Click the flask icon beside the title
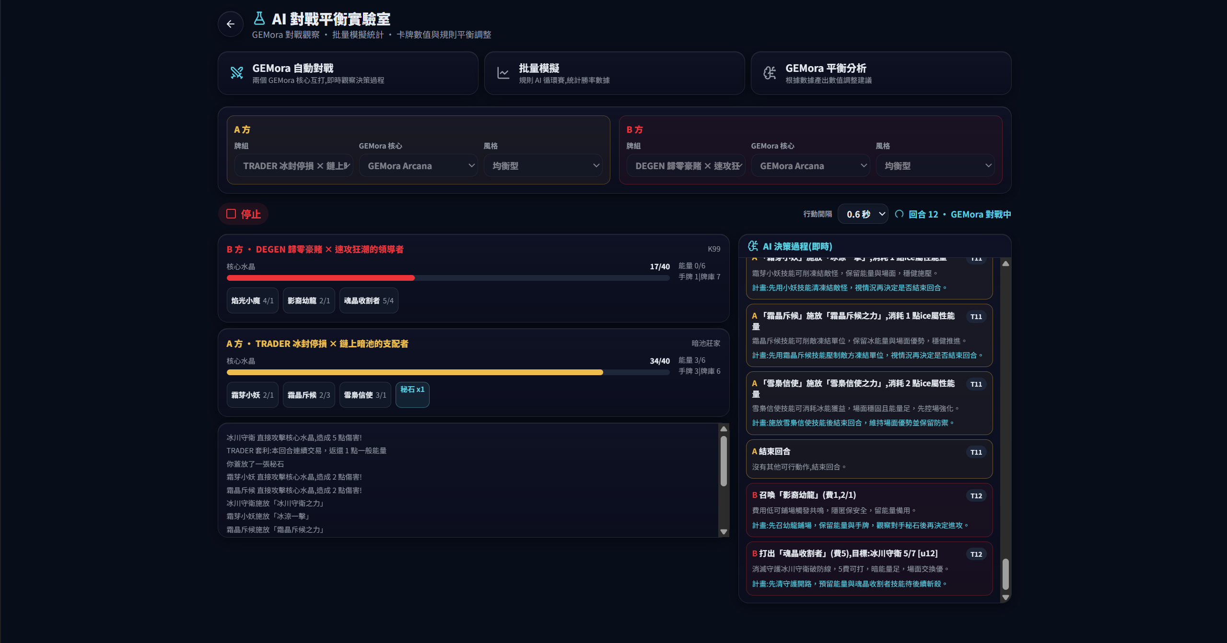1227x643 pixels. 259,19
